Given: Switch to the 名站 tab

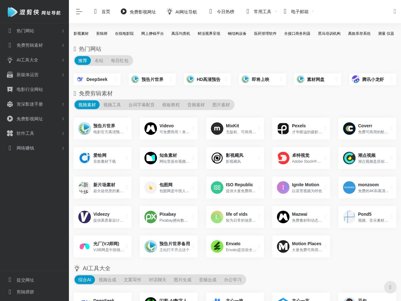Looking at the screenshot, I should pyautogui.click(x=99, y=61).
